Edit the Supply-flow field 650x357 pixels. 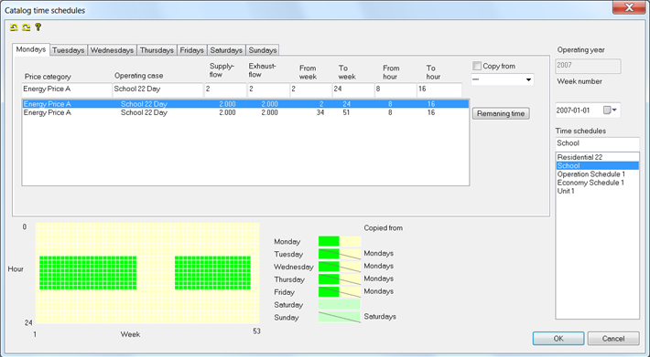tap(225, 89)
